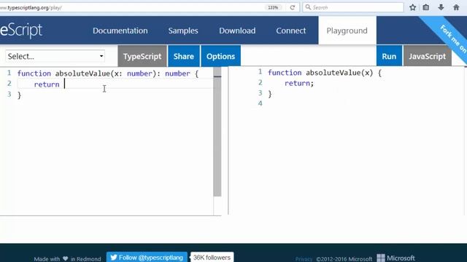467x262 pixels.
Task: Click 'absoluteValue' in the TypeScript editor
Action: pos(82,74)
